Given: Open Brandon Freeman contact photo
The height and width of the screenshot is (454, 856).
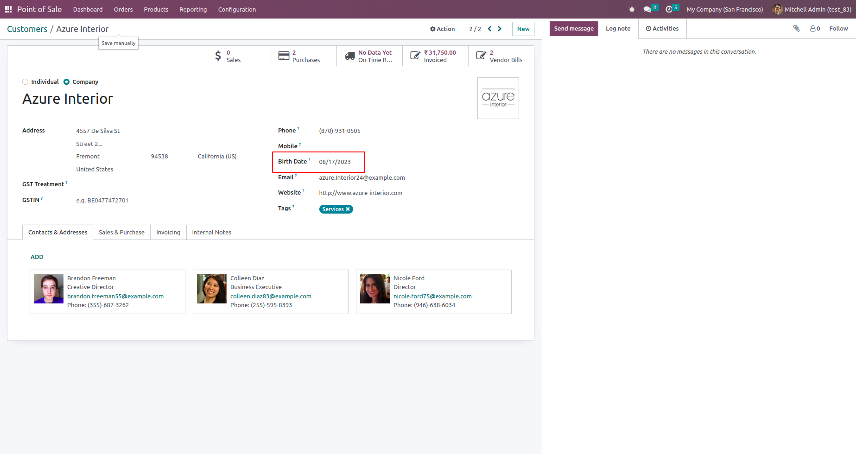Looking at the screenshot, I should tap(49, 289).
